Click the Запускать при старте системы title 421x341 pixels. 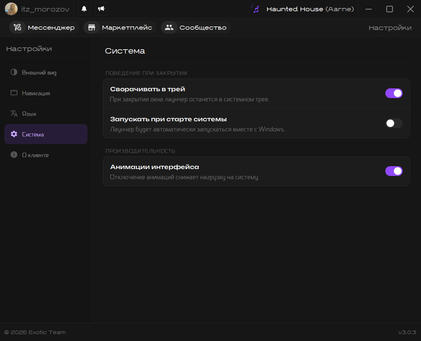coord(168,119)
